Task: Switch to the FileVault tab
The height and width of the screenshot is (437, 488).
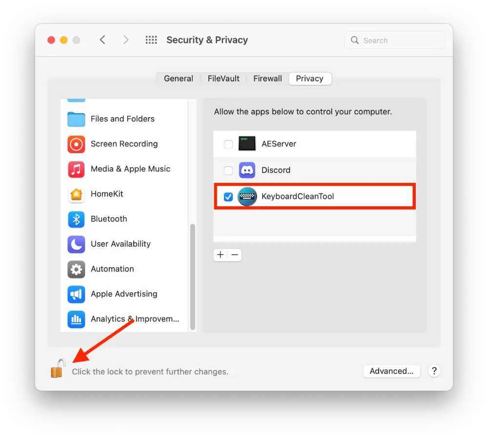Action: 224,79
